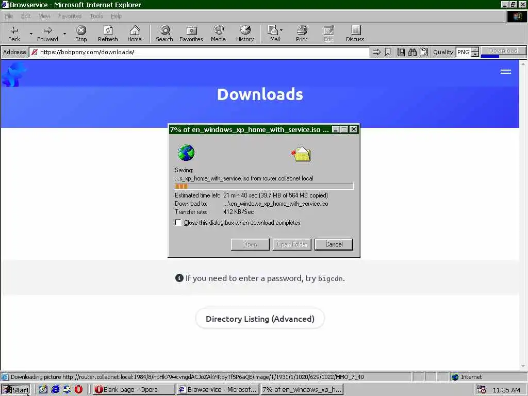528x396 pixels.
Task: Click the Discuss toolbar button
Action: pyautogui.click(x=355, y=34)
